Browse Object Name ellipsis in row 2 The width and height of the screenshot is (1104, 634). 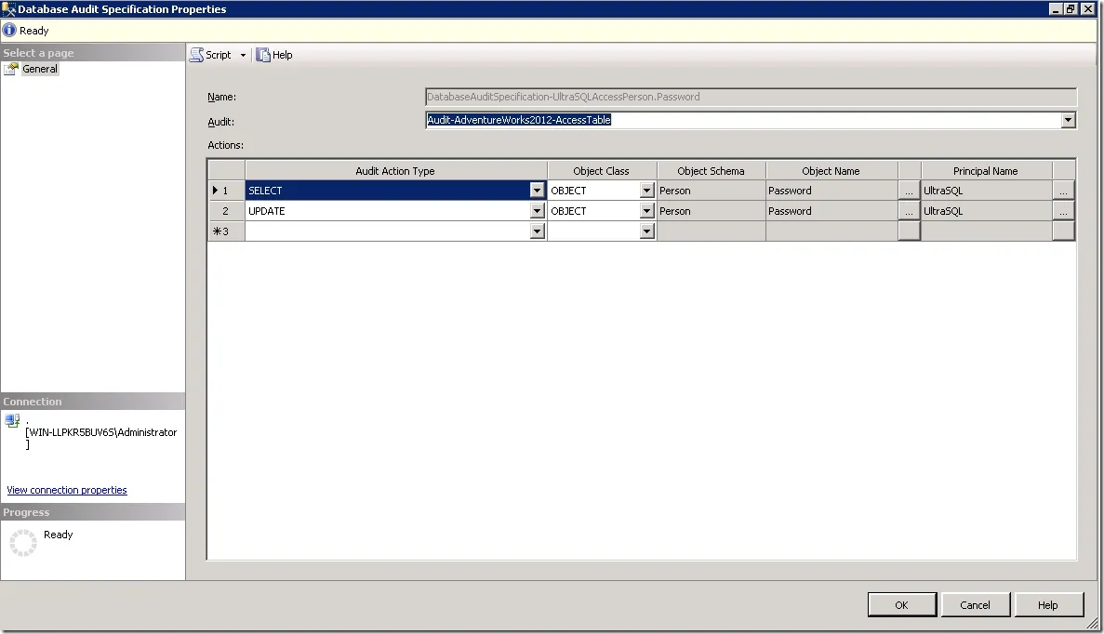point(909,211)
